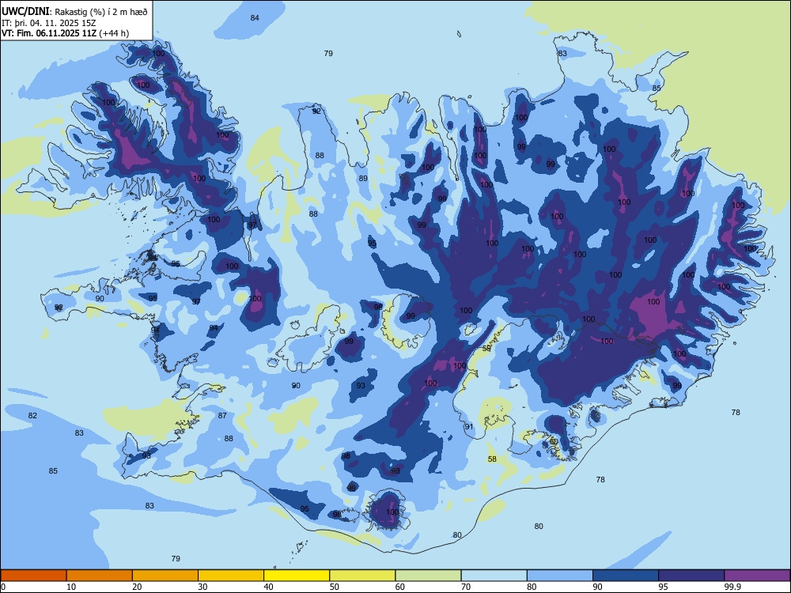Pick the pale blue 70–80 legend swatch

click(x=494, y=576)
